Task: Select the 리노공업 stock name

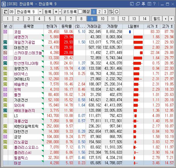Action: [21, 142]
